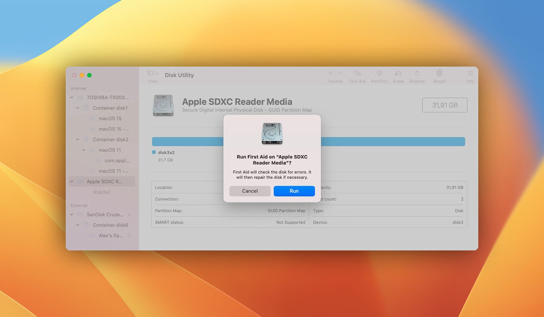Click the sidebar View icon in toolbar
This screenshot has width=544, height=317.
151,73
